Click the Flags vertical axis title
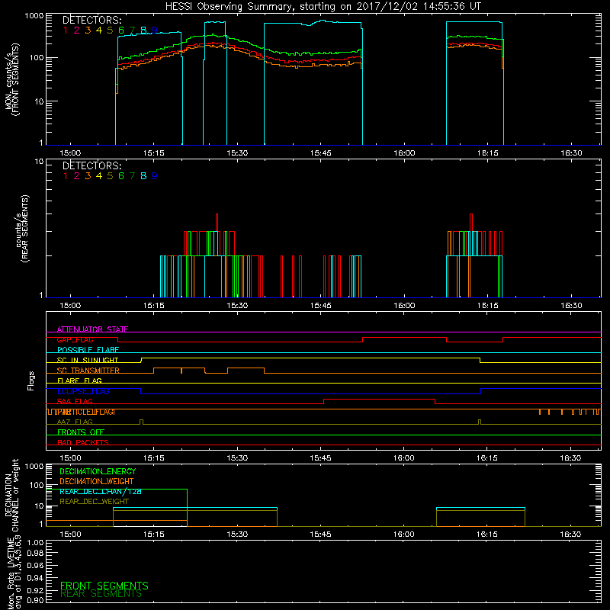The height and width of the screenshot is (610, 610). [x=31, y=380]
